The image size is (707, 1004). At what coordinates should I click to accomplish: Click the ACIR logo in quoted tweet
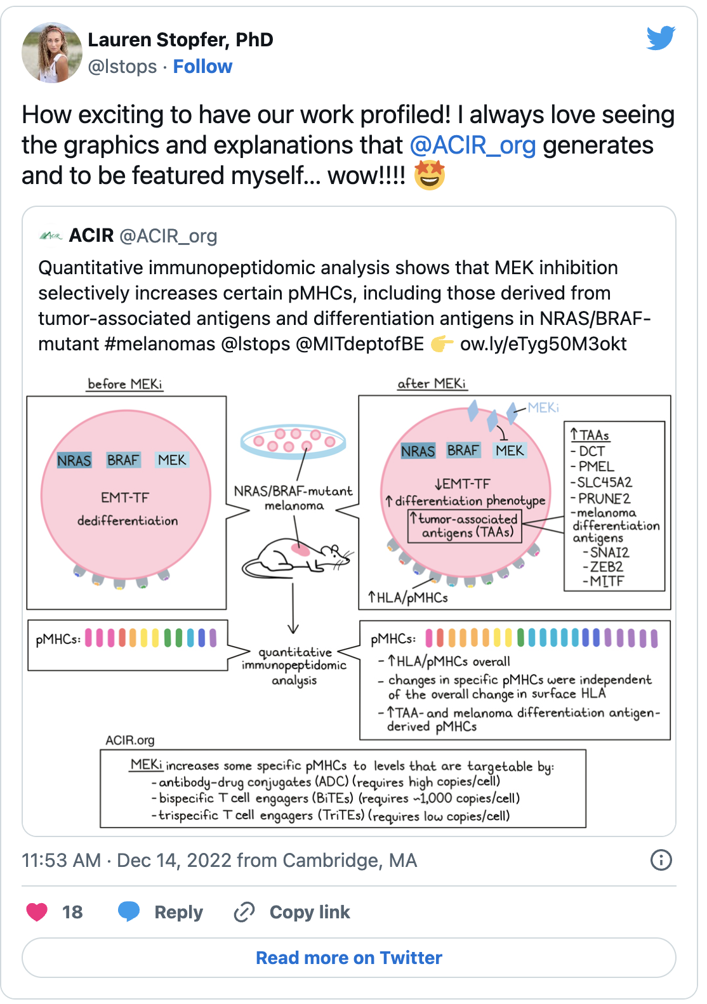[51, 236]
